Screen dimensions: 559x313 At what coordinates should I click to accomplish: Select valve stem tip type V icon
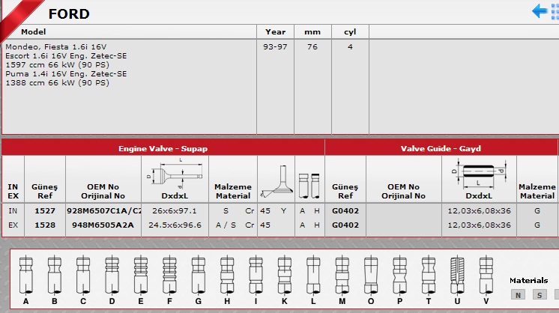485,275
